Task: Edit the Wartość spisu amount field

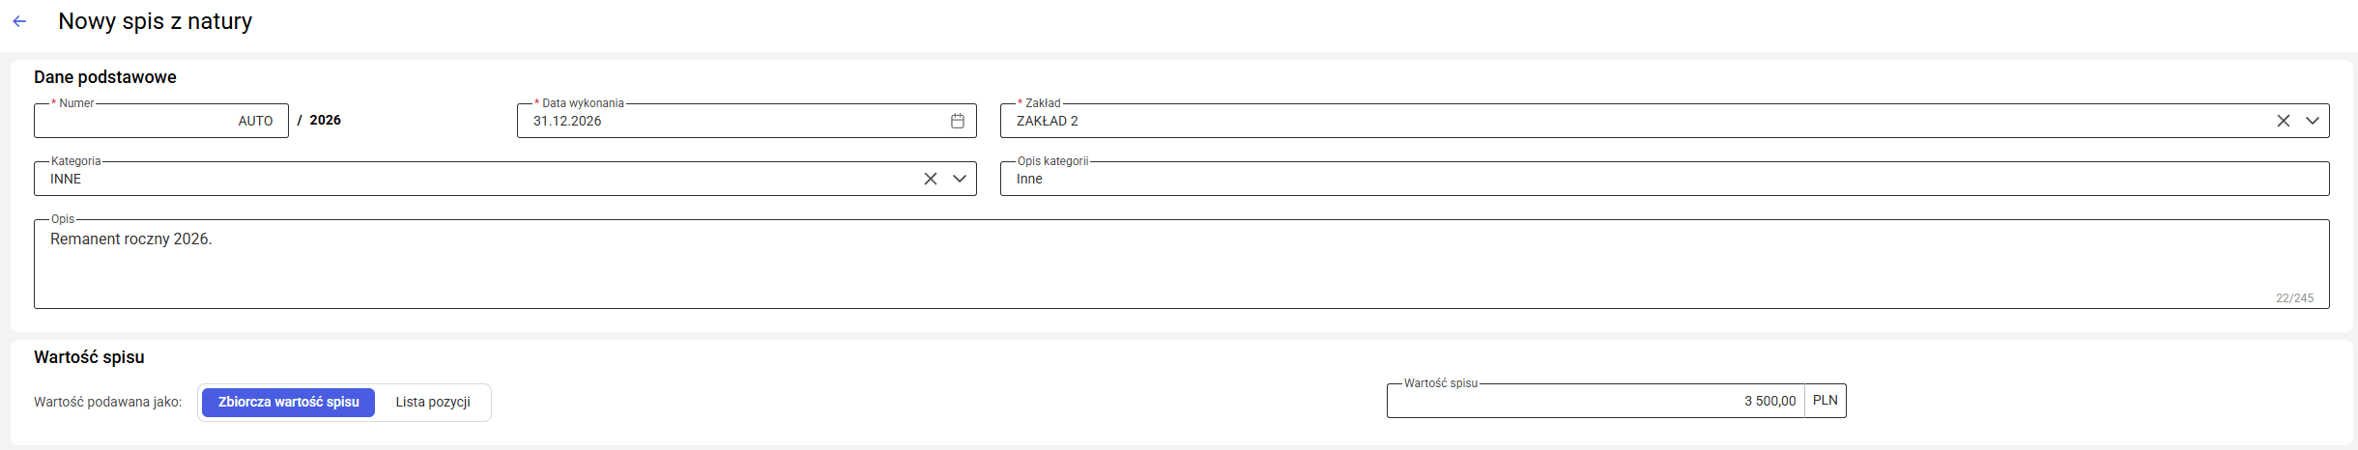Action: [x=1596, y=401]
